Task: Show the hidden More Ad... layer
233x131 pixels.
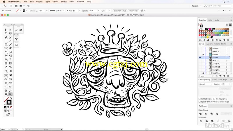Action: 200,61
